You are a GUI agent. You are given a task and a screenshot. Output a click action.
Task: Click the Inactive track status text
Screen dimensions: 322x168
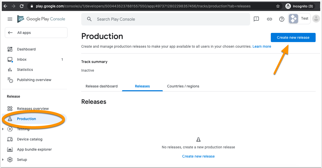pos(88,70)
